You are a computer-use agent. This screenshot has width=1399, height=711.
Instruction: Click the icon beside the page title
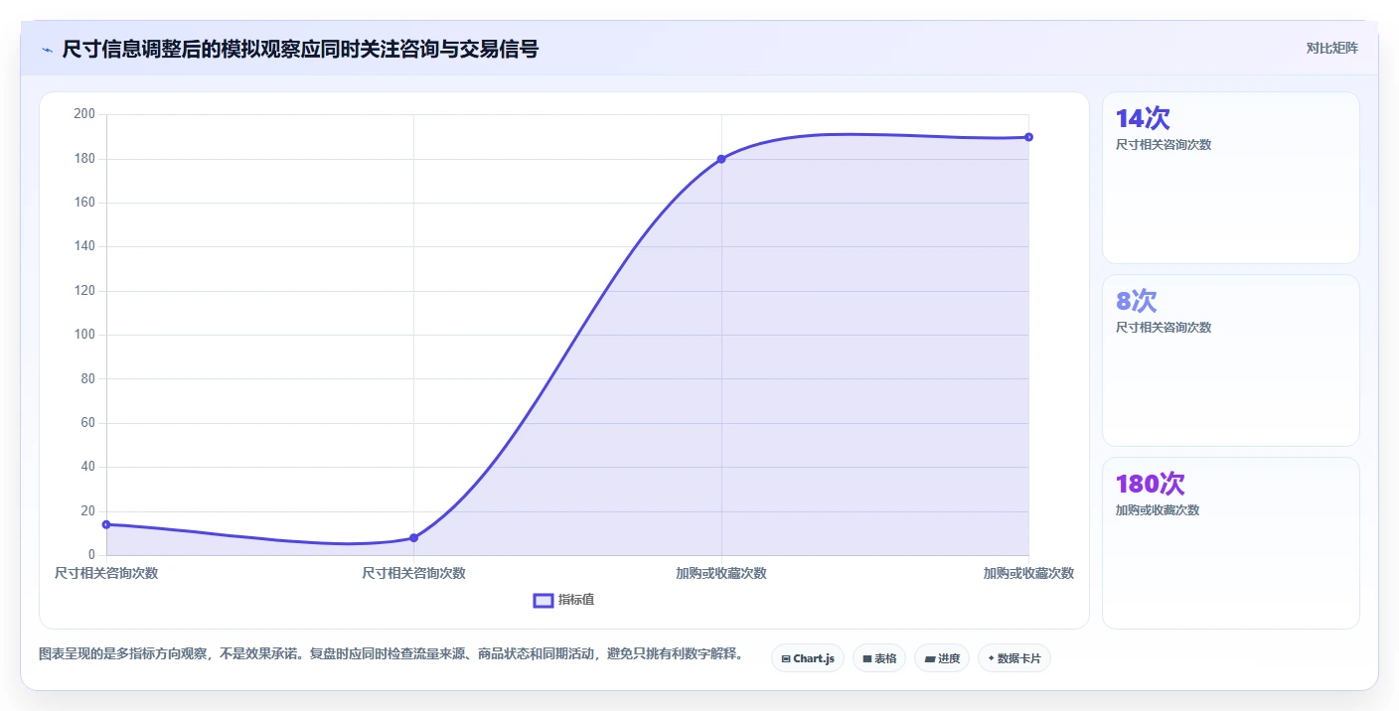click(x=47, y=50)
